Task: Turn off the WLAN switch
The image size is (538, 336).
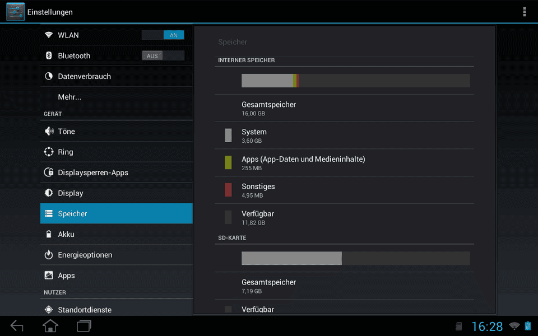Action: coord(163,35)
